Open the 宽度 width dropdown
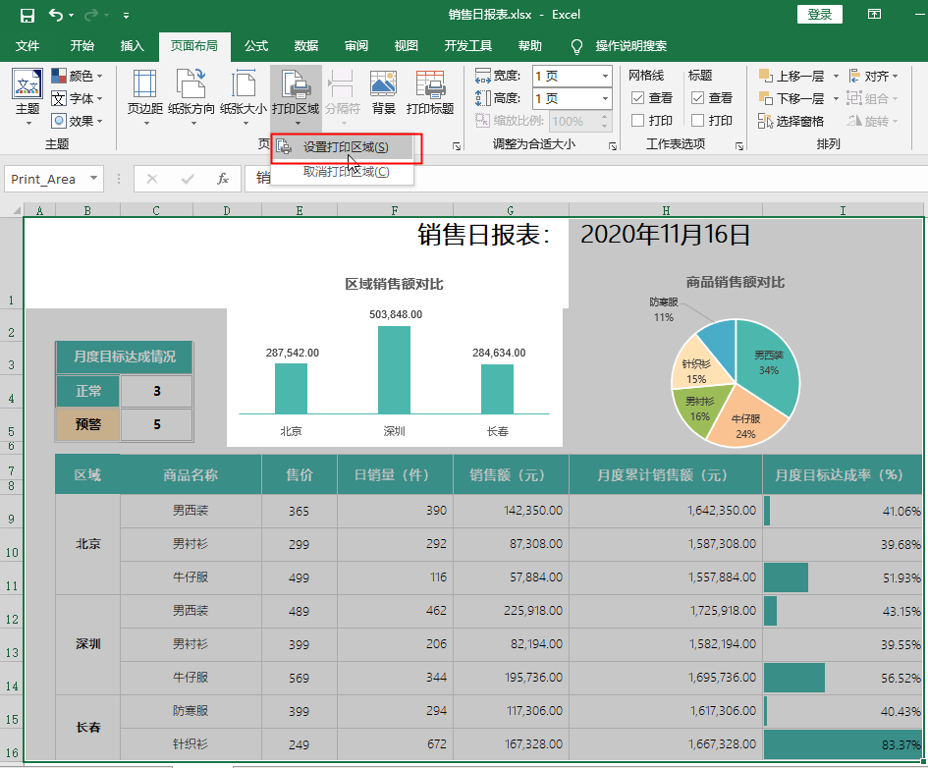 605,76
